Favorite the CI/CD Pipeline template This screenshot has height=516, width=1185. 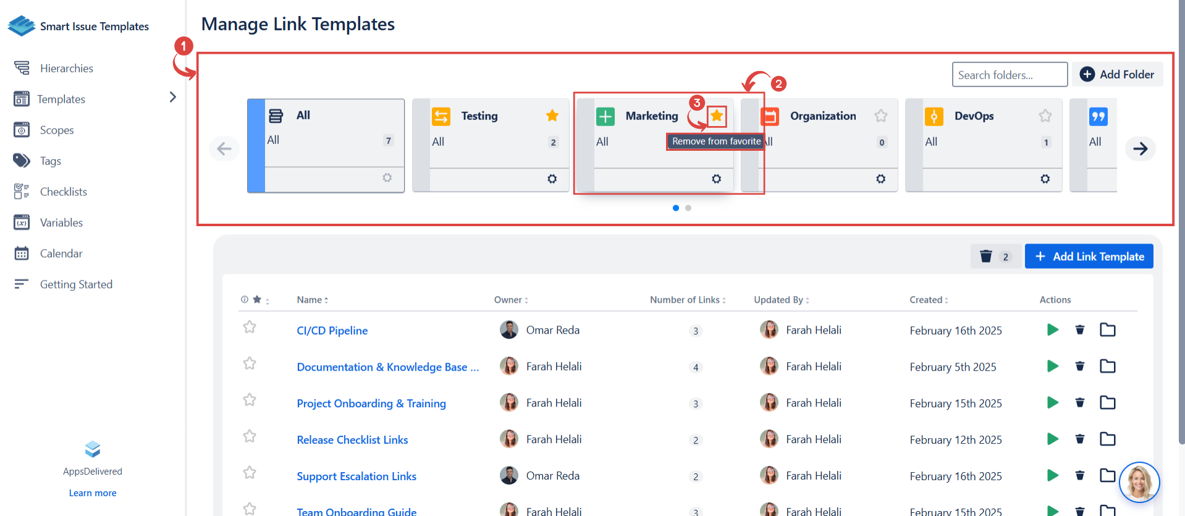tap(250, 327)
